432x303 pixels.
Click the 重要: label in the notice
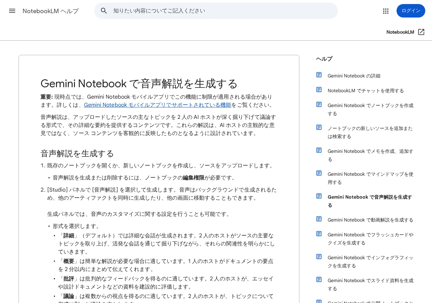click(x=47, y=97)
